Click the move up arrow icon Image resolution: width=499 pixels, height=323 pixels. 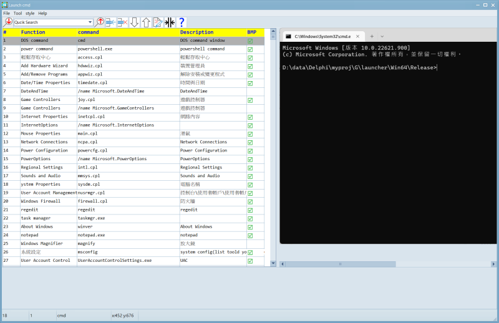(146, 22)
